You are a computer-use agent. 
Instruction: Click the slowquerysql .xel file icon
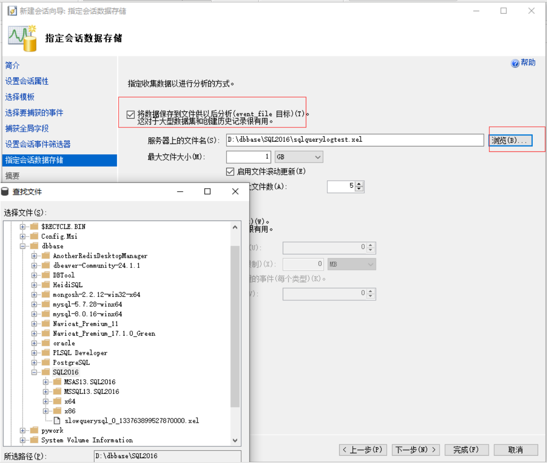57,421
